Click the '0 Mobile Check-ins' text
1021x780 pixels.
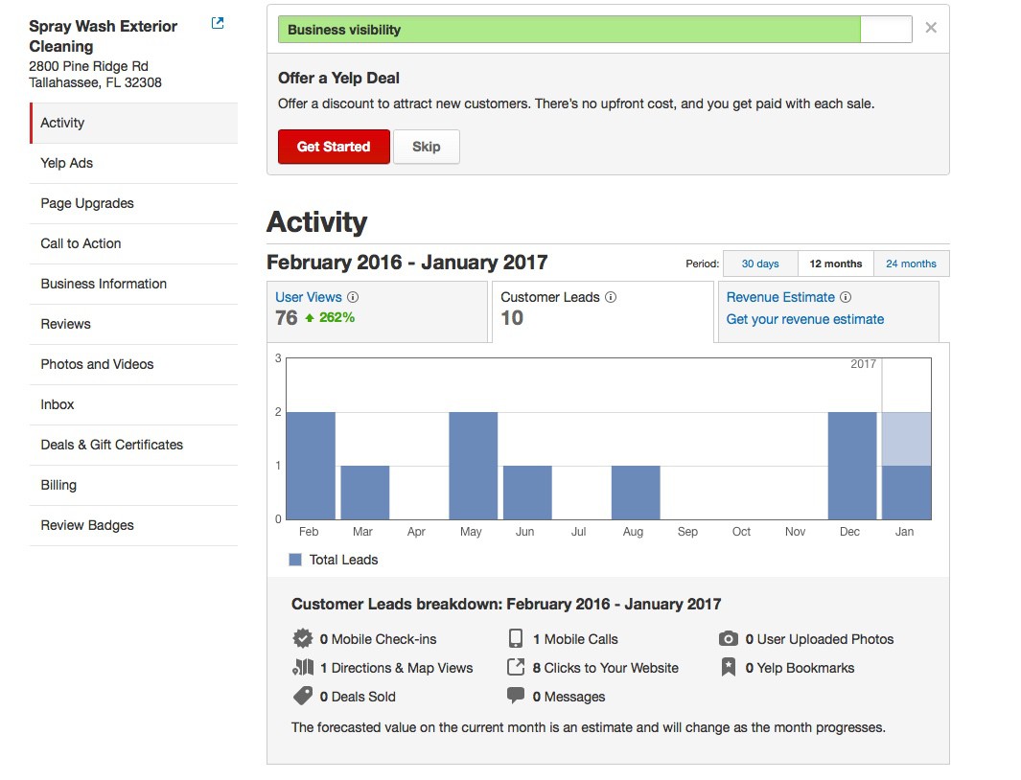(379, 639)
